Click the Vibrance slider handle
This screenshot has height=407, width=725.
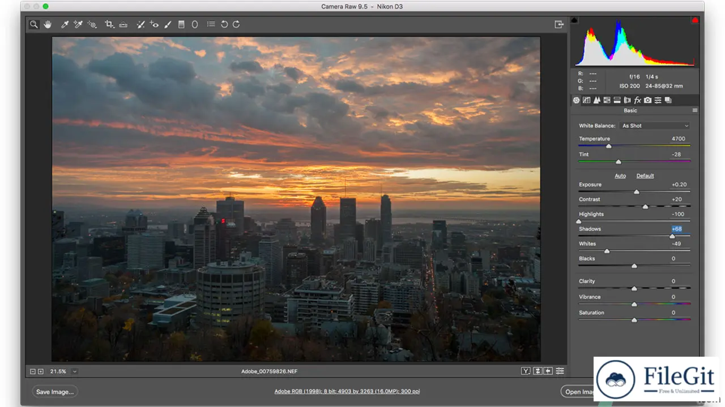click(634, 304)
